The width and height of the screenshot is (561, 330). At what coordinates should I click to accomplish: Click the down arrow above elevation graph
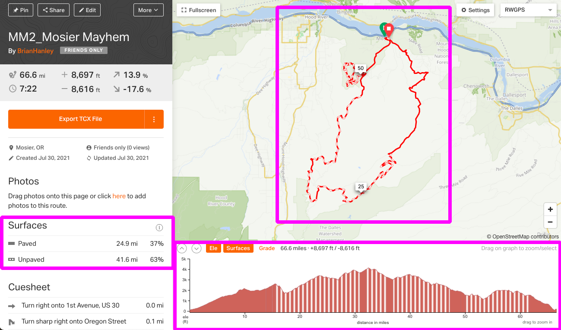tap(197, 248)
